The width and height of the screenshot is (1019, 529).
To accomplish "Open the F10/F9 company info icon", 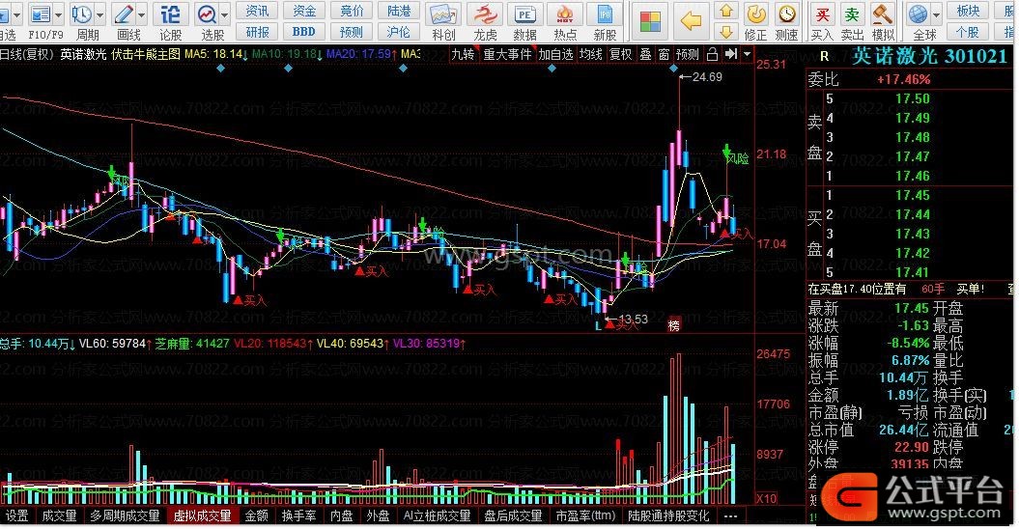I will 41,14.
